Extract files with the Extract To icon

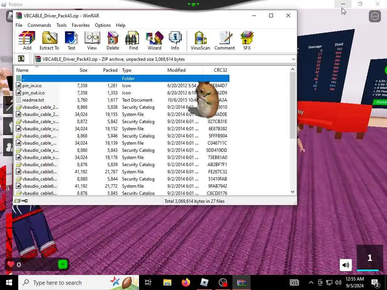(50, 41)
